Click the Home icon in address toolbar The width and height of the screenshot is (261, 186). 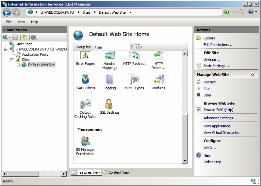(241, 12)
